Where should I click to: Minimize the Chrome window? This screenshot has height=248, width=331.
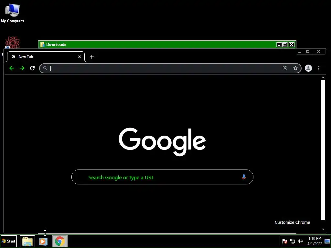coord(300,51)
